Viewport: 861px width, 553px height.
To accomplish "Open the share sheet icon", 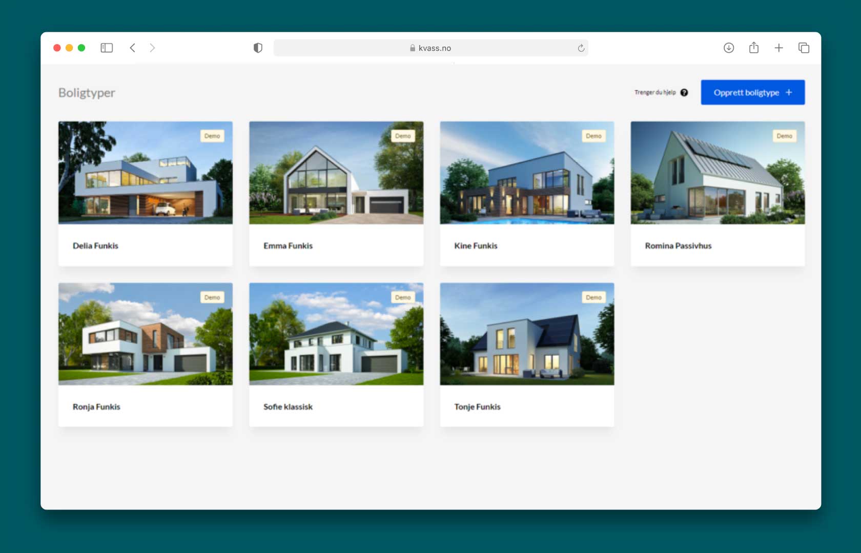I will pyautogui.click(x=753, y=48).
